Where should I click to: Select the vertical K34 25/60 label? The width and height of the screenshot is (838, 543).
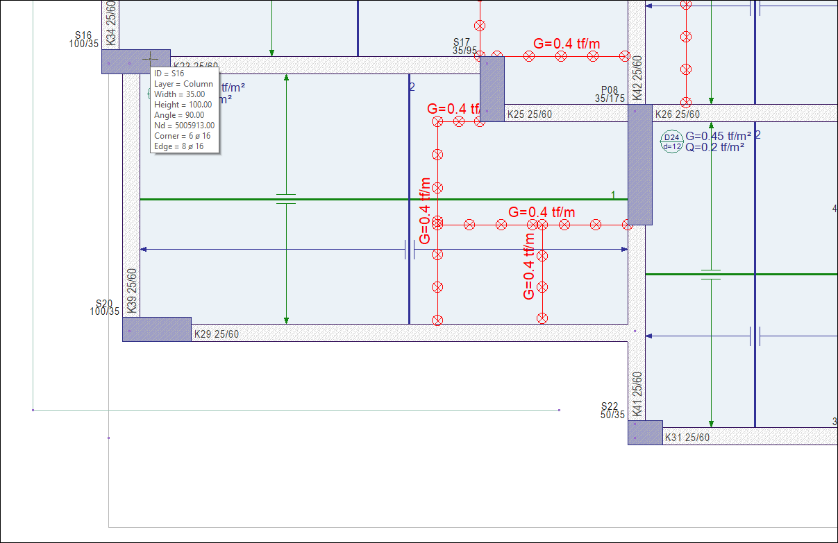[x=112, y=24]
